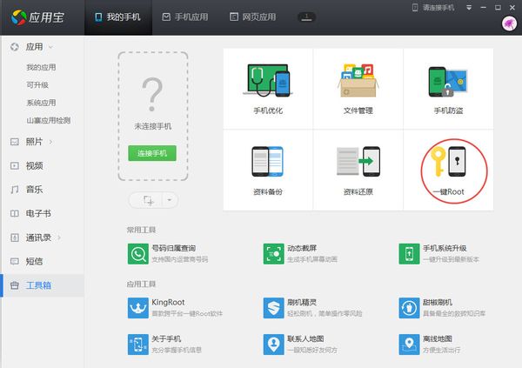Open 动态截屏 screen recording tool

tap(300, 254)
